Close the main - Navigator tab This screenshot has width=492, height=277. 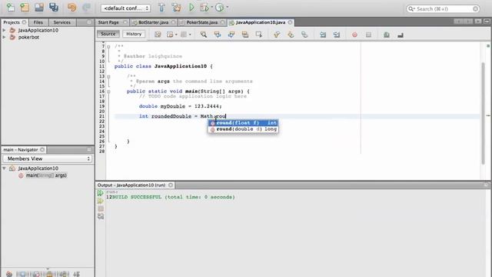(42, 149)
